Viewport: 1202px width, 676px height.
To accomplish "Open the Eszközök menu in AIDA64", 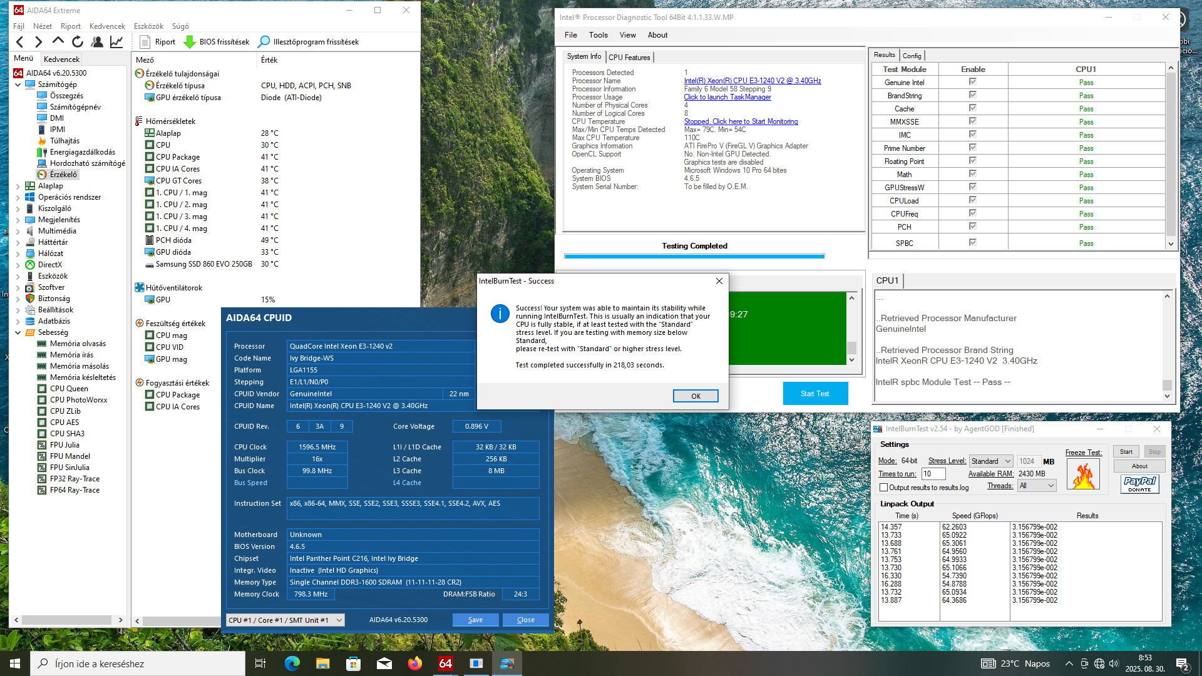I will (x=148, y=26).
